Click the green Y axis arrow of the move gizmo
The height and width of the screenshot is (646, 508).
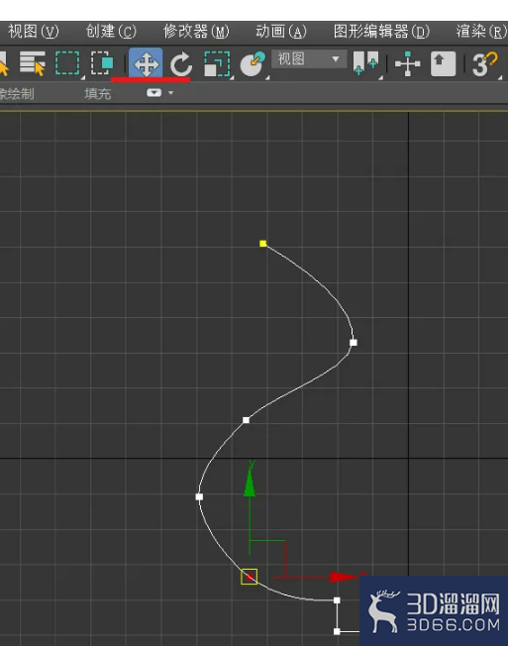click(250, 483)
